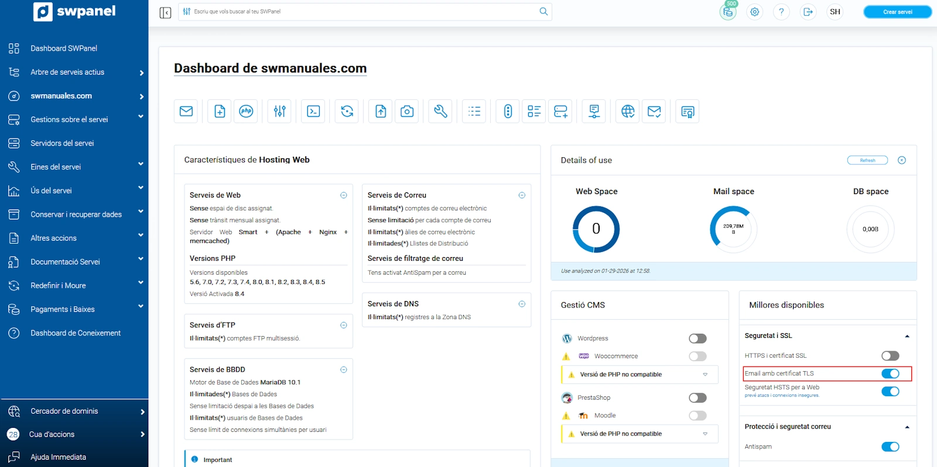The height and width of the screenshot is (467, 937).
Task: Collapse the Seguretat i SSL section
Action: point(907,336)
